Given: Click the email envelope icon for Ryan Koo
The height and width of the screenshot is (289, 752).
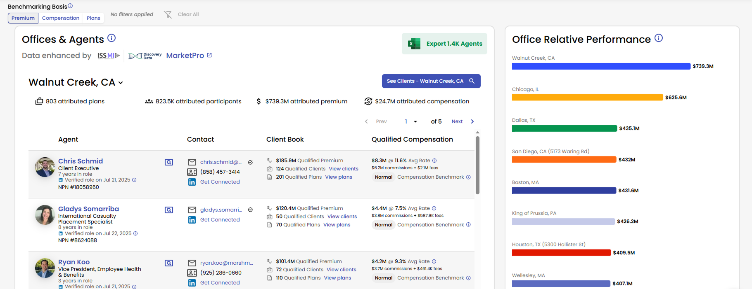Looking at the screenshot, I should 192,263.
